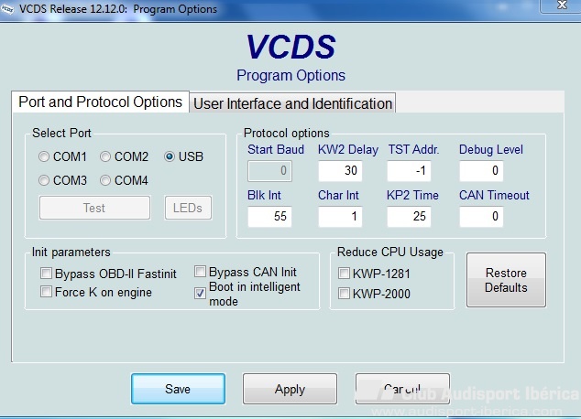Choose the USB port radio button
Viewport: 581px width, 419px height.
[170, 156]
